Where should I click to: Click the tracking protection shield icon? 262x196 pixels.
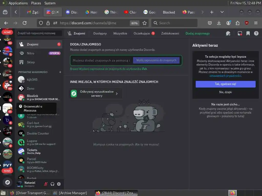[41, 23]
